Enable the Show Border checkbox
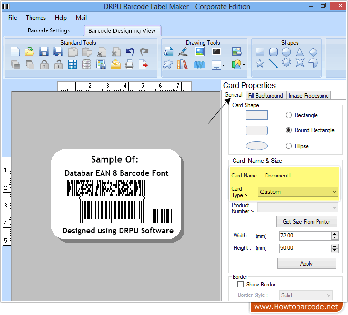The width and height of the screenshot is (348, 315). (x=240, y=284)
